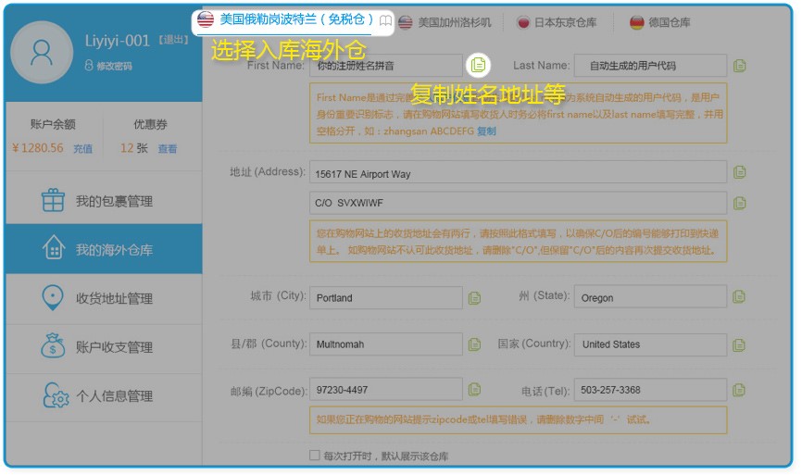
Task: Enable 每次打开时,默认展示该仓库 checkbox
Action: pyautogui.click(x=315, y=455)
